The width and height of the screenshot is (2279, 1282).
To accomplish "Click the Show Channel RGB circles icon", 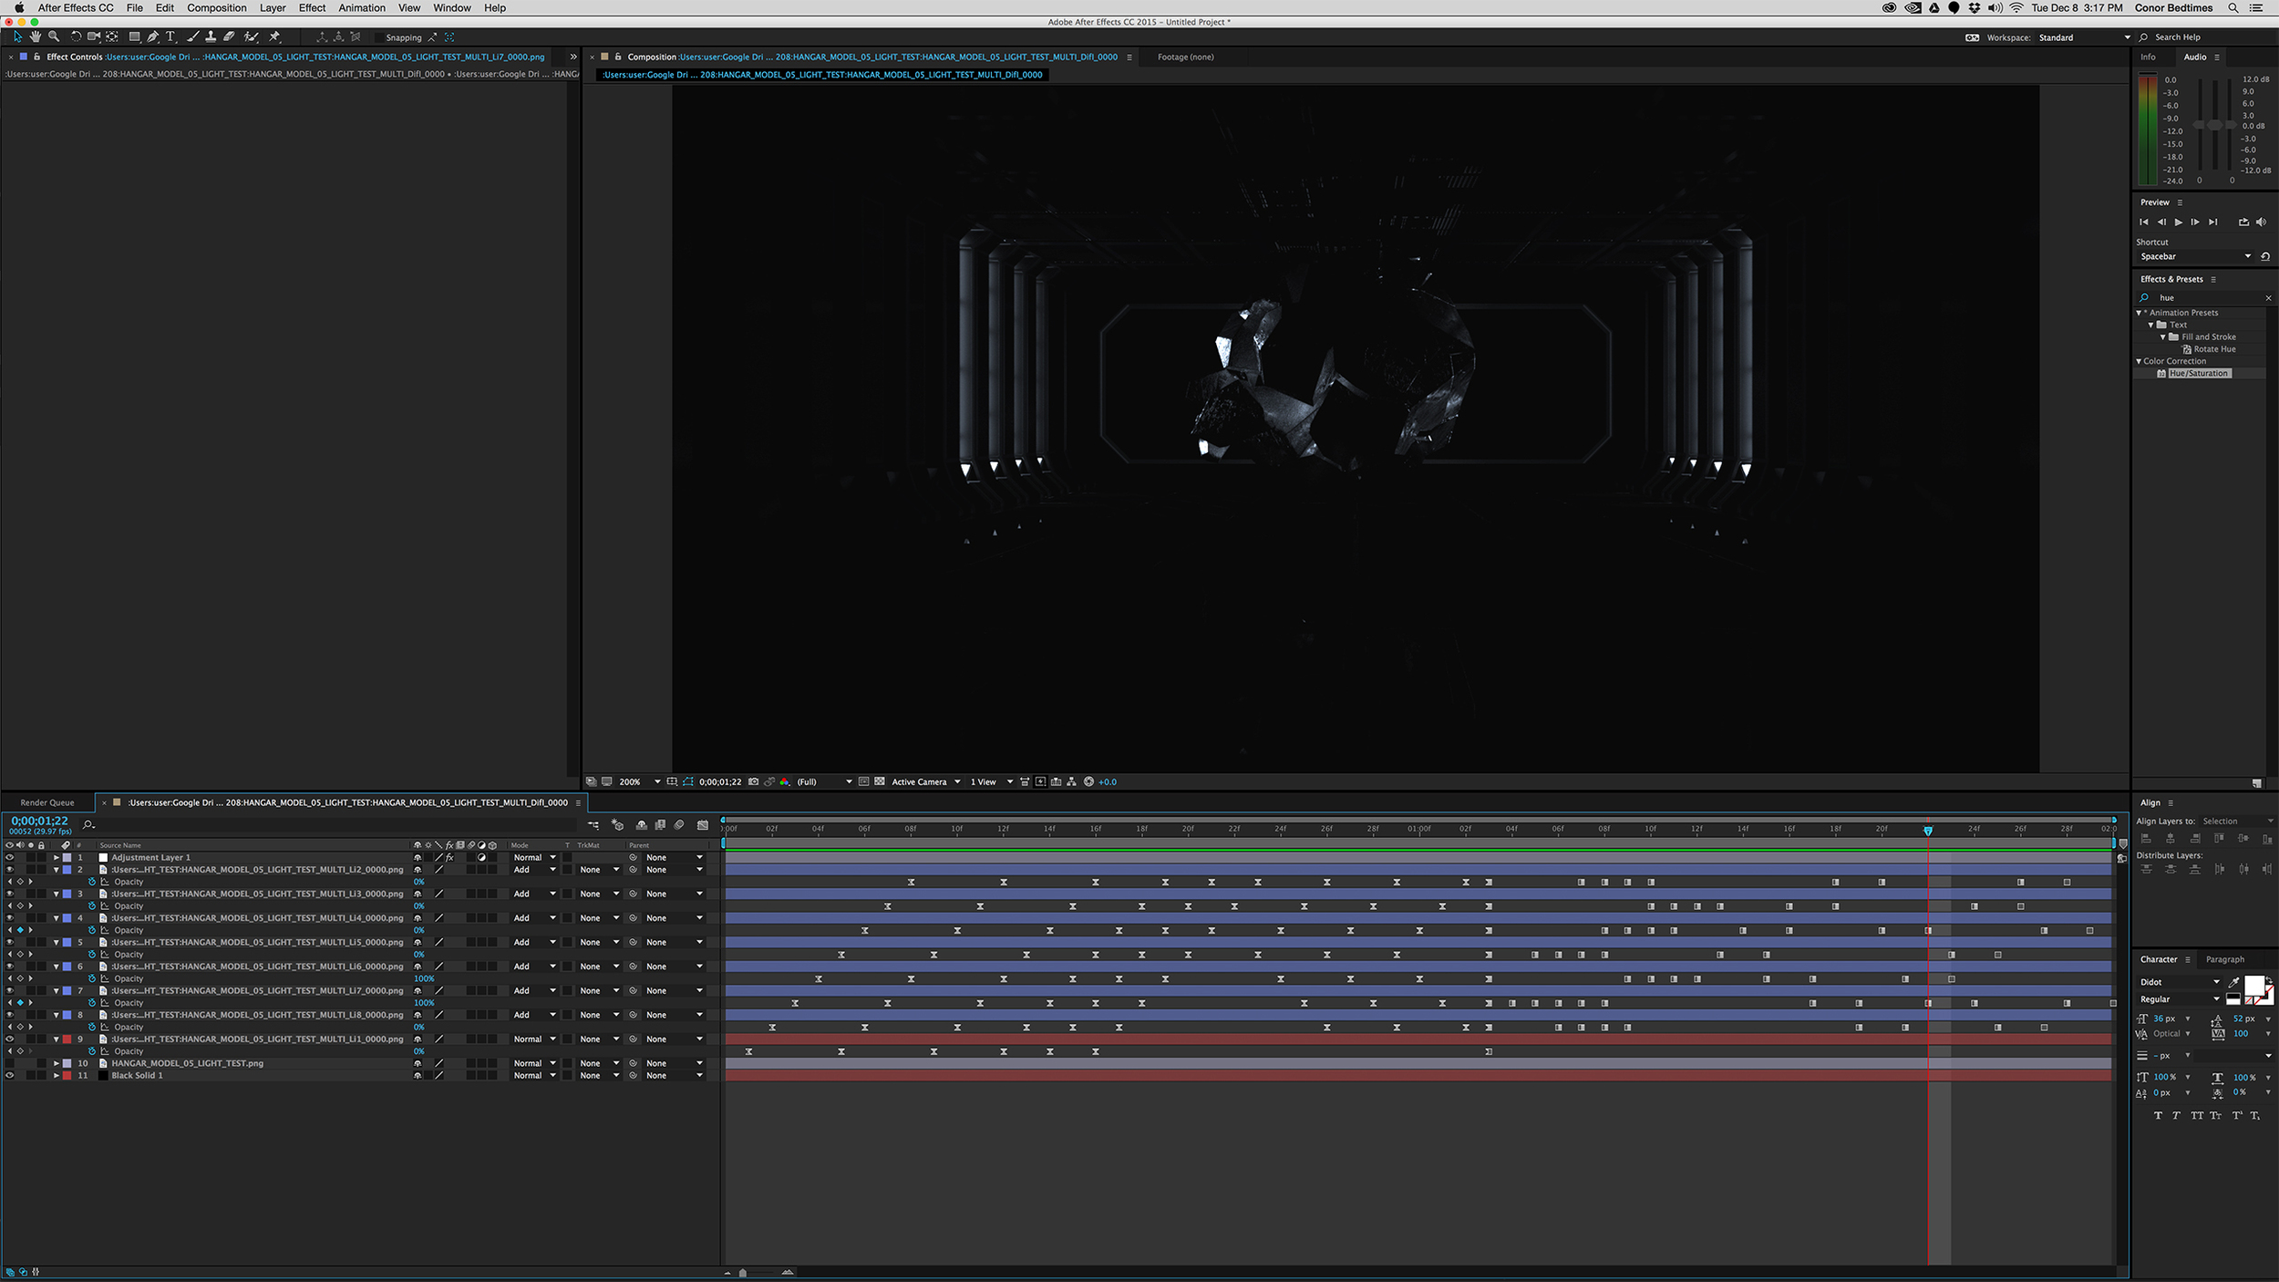I will [x=785, y=782].
